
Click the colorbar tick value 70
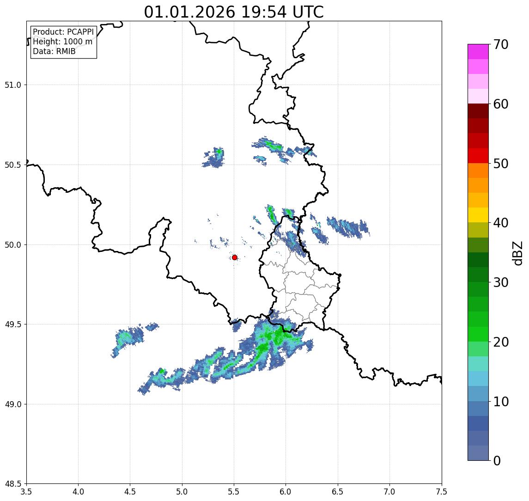[x=501, y=44]
